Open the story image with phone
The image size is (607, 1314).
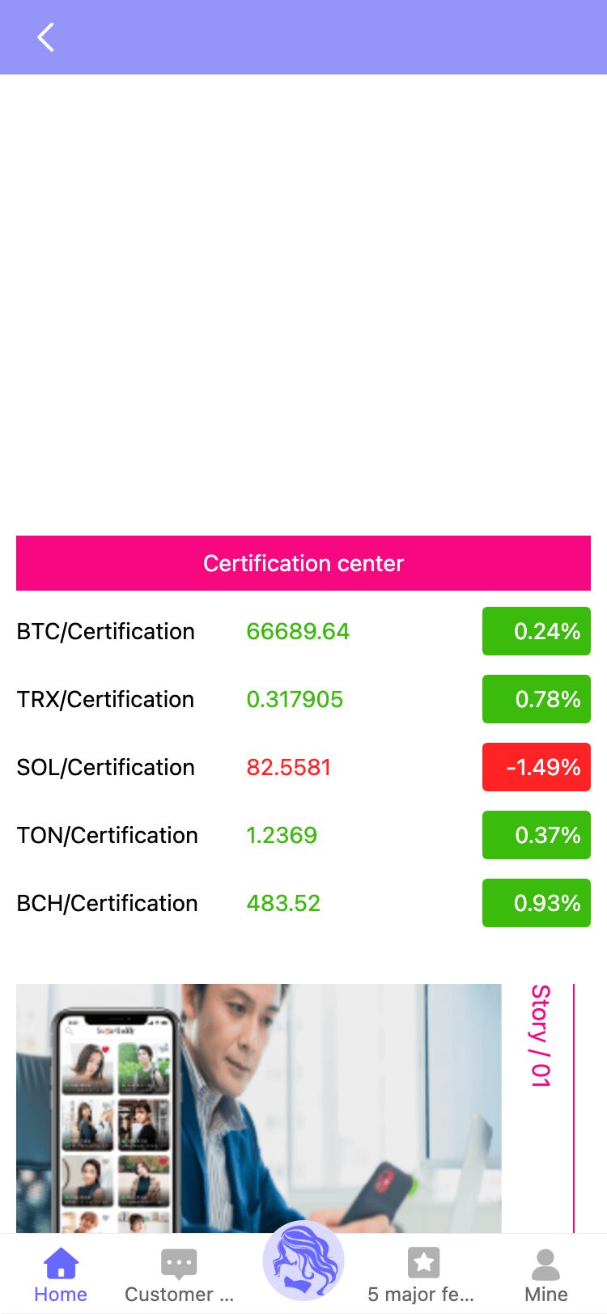[259, 1108]
